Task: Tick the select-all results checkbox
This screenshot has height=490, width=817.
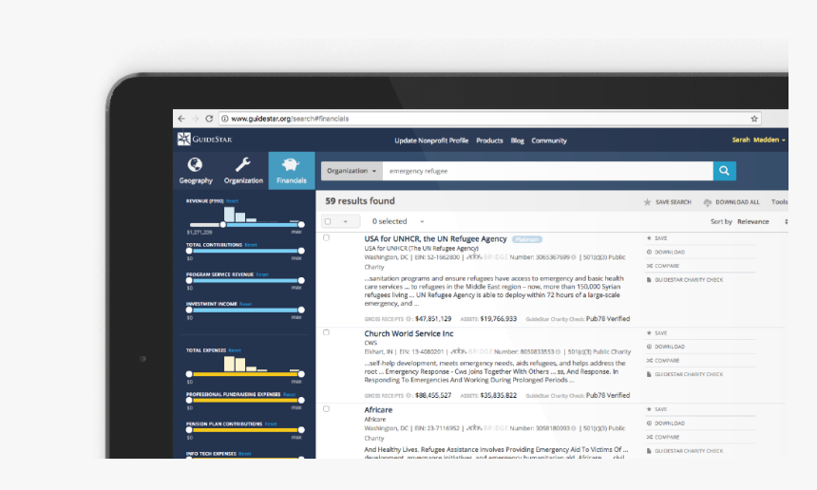Action: 328,221
